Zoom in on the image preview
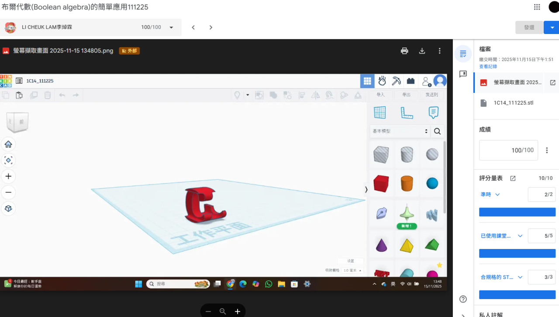The height and width of the screenshot is (317, 559). click(238, 311)
